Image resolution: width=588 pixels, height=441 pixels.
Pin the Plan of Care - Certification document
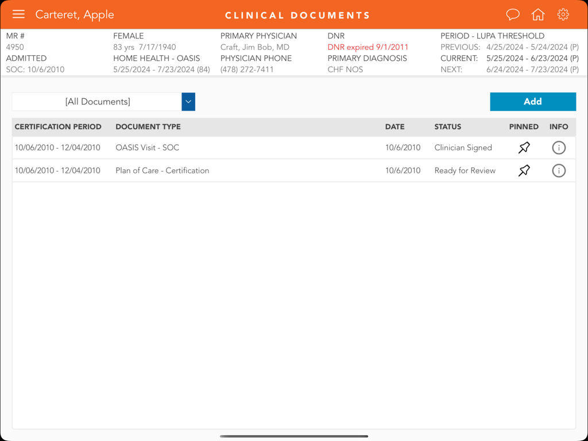pyautogui.click(x=524, y=171)
